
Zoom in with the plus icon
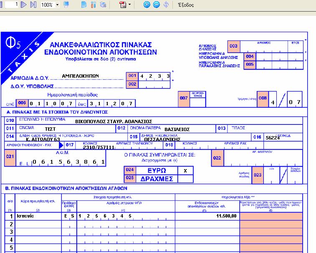(147, 5)
